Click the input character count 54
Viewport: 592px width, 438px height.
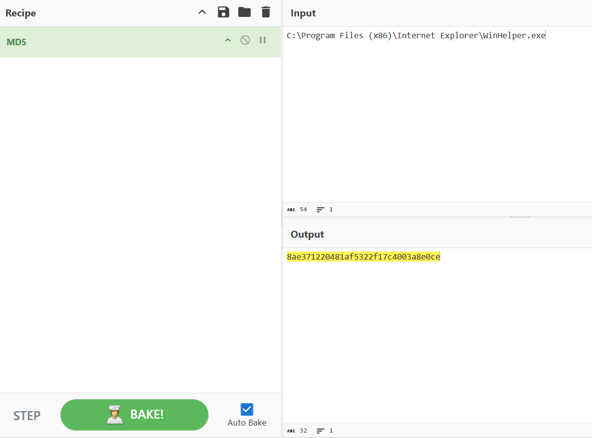303,210
